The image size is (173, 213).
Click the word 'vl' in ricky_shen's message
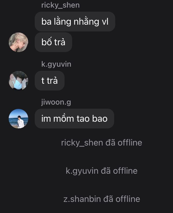coord(105,22)
